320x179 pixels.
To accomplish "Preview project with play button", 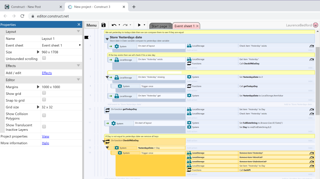I will tap(139, 25).
